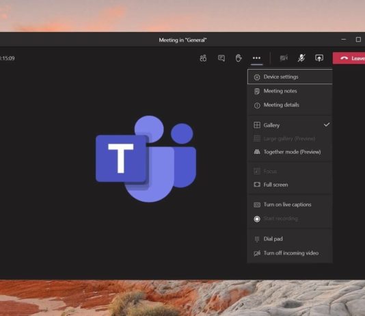This screenshot has height=316, width=365.
Task: Select Gallery view
Action: 290,125
